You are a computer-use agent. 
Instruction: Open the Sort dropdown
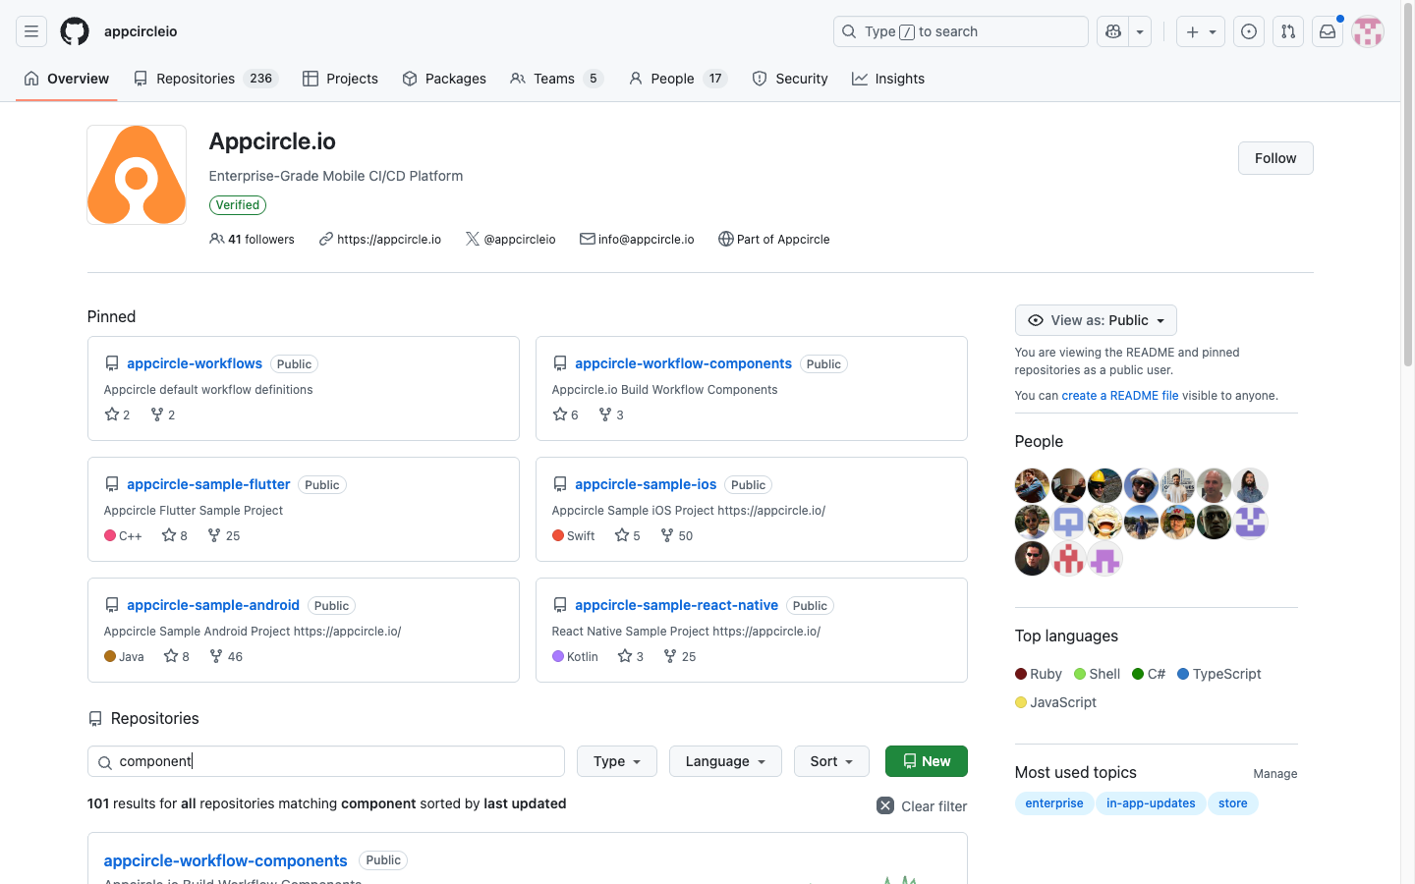coord(831,761)
